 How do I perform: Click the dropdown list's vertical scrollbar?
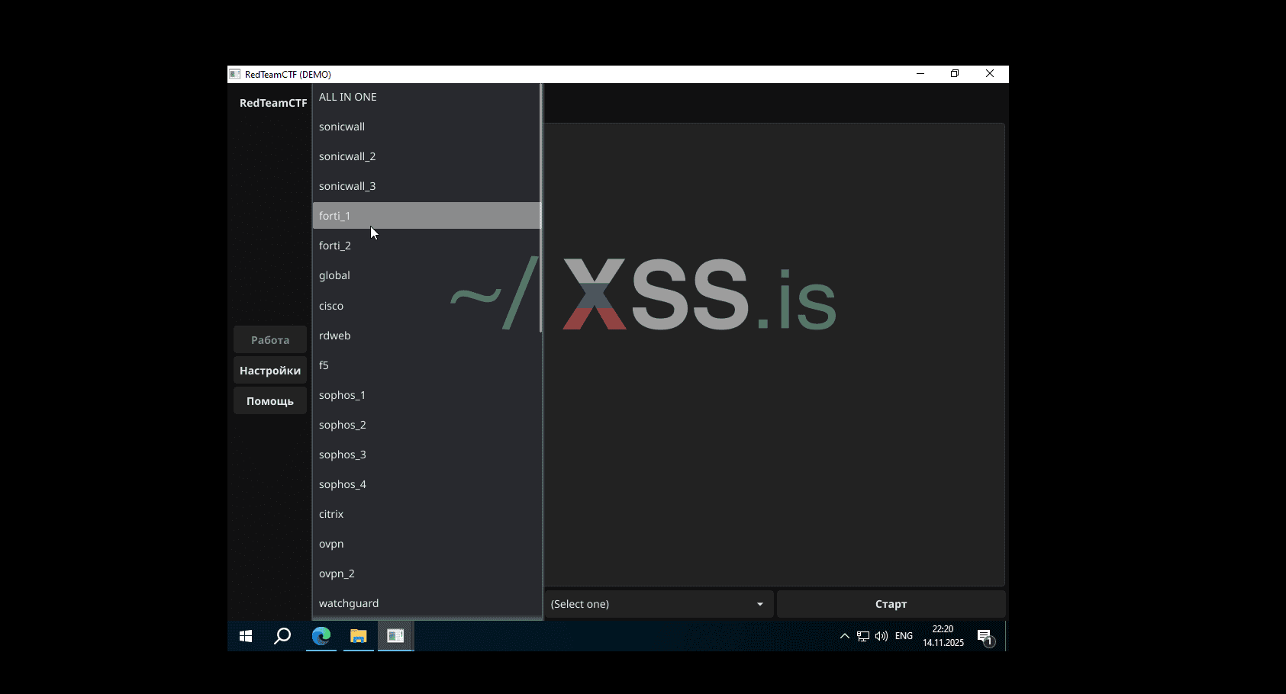(x=541, y=207)
